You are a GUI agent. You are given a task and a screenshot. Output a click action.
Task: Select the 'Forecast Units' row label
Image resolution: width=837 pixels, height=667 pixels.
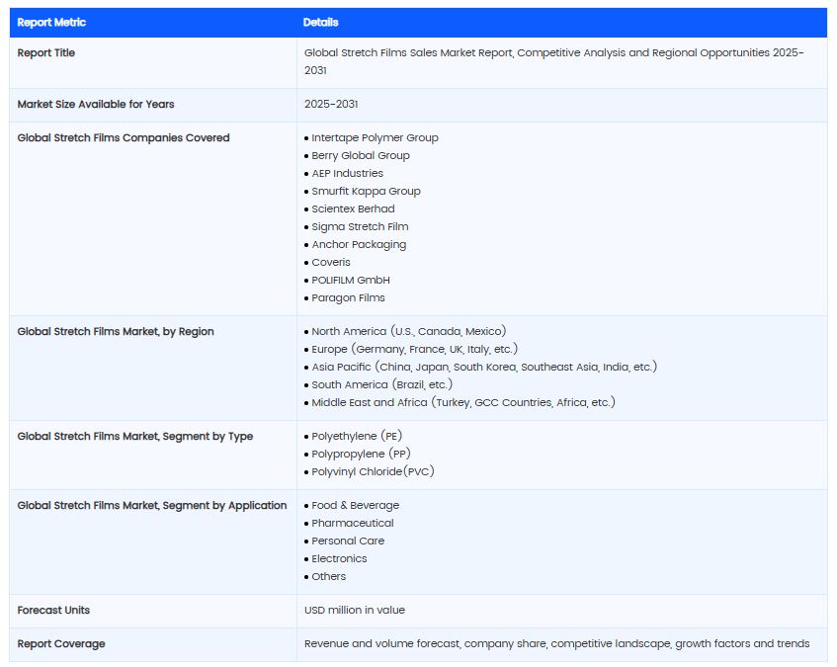pyautogui.click(x=53, y=610)
